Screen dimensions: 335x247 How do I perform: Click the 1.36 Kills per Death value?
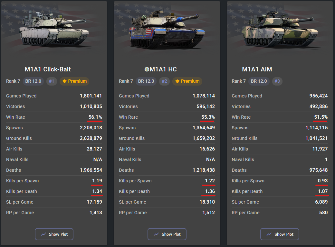pos(210,191)
